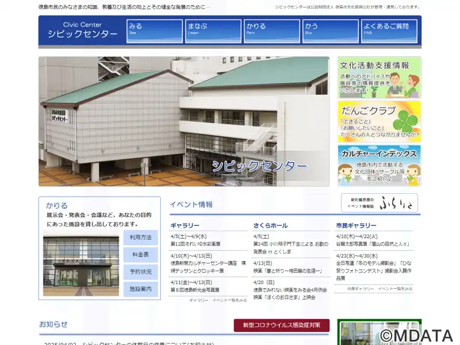
Task: Click the 予約状況 button
Action: [140, 272]
